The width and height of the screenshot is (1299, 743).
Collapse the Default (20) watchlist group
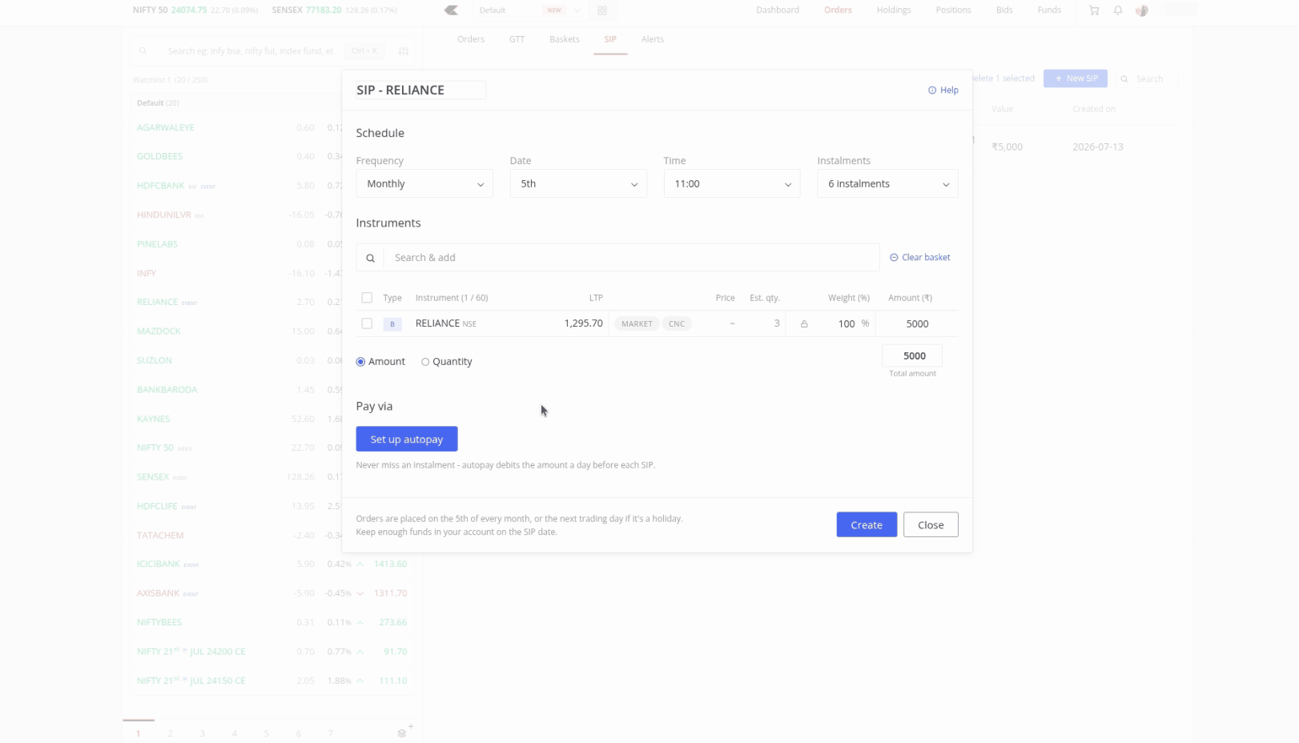coord(158,103)
